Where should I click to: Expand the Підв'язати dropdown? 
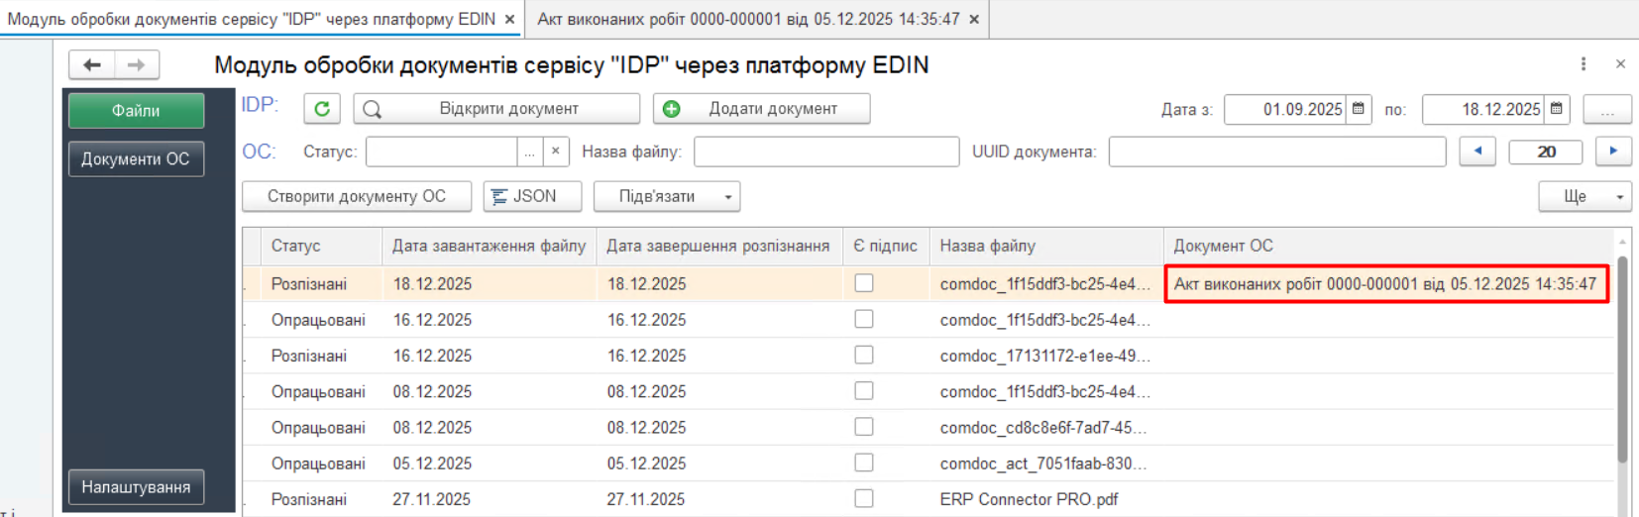click(727, 197)
